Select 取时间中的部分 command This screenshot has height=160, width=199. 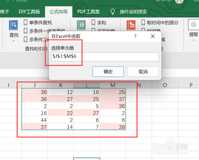(x=163, y=23)
